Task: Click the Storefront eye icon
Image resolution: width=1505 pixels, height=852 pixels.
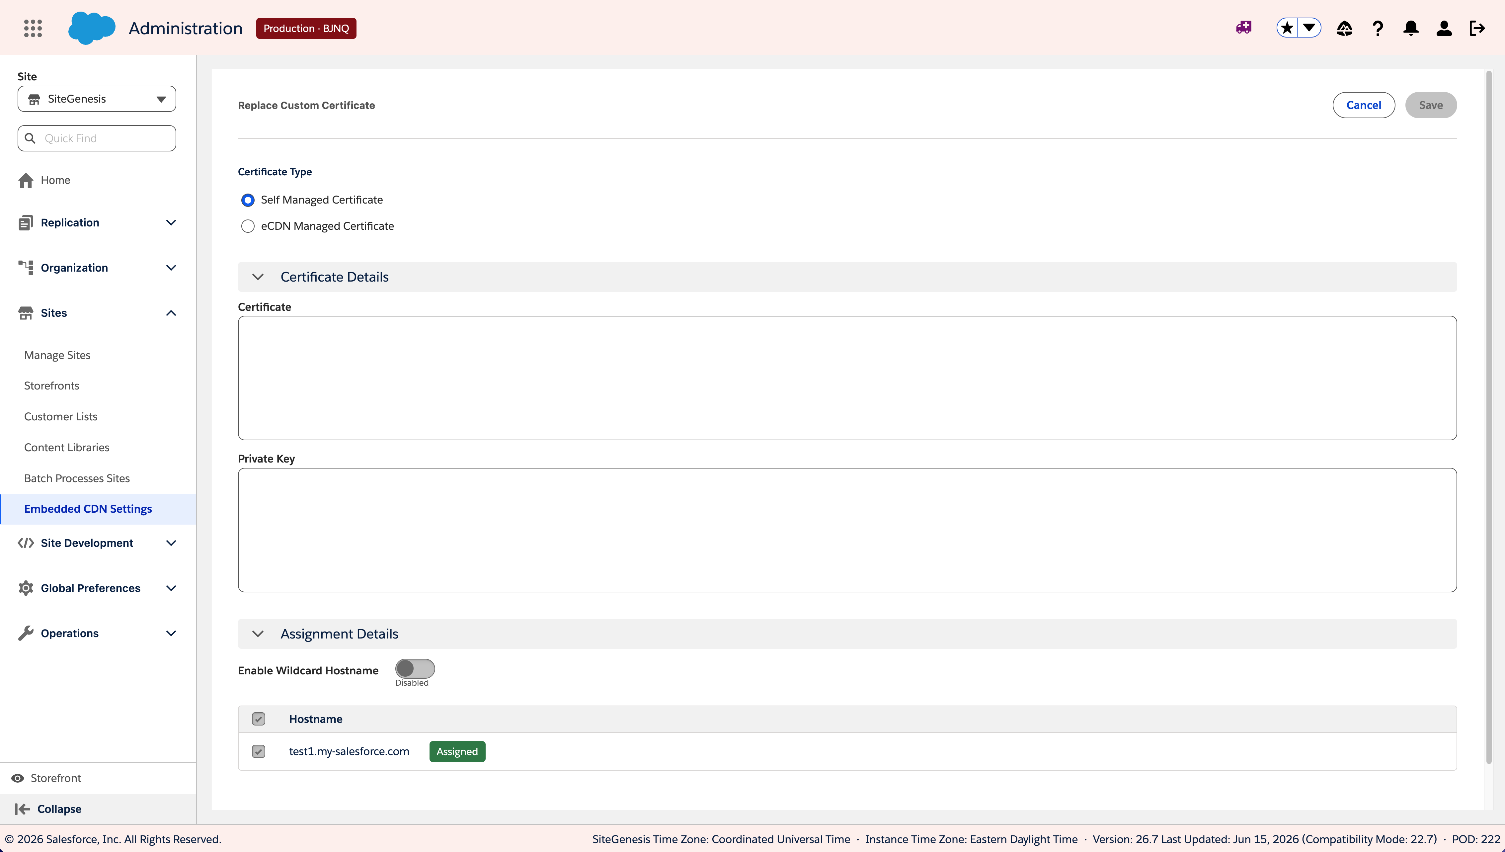Action: pyautogui.click(x=18, y=778)
